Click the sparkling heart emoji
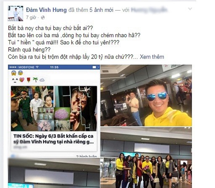This screenshot has width=215, height=188. tap(22, 80)
